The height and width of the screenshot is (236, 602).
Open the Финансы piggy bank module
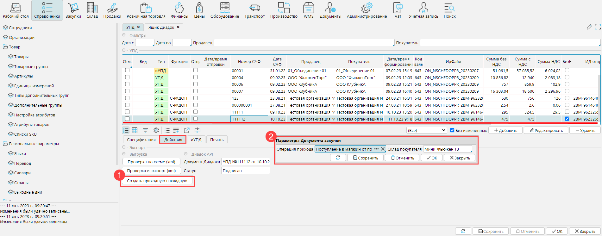point(179,10)
